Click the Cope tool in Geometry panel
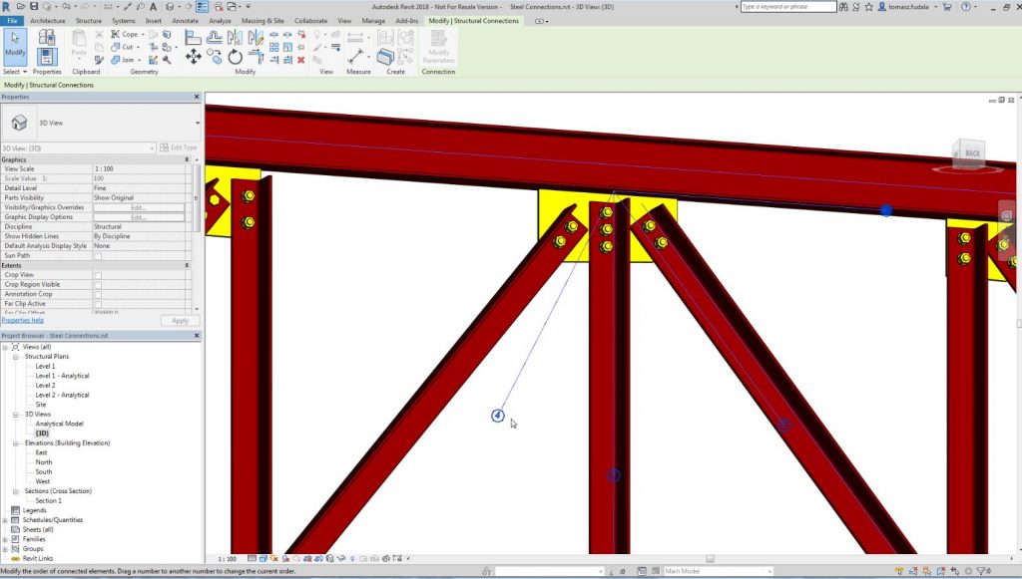 click(x=125, y=34)
